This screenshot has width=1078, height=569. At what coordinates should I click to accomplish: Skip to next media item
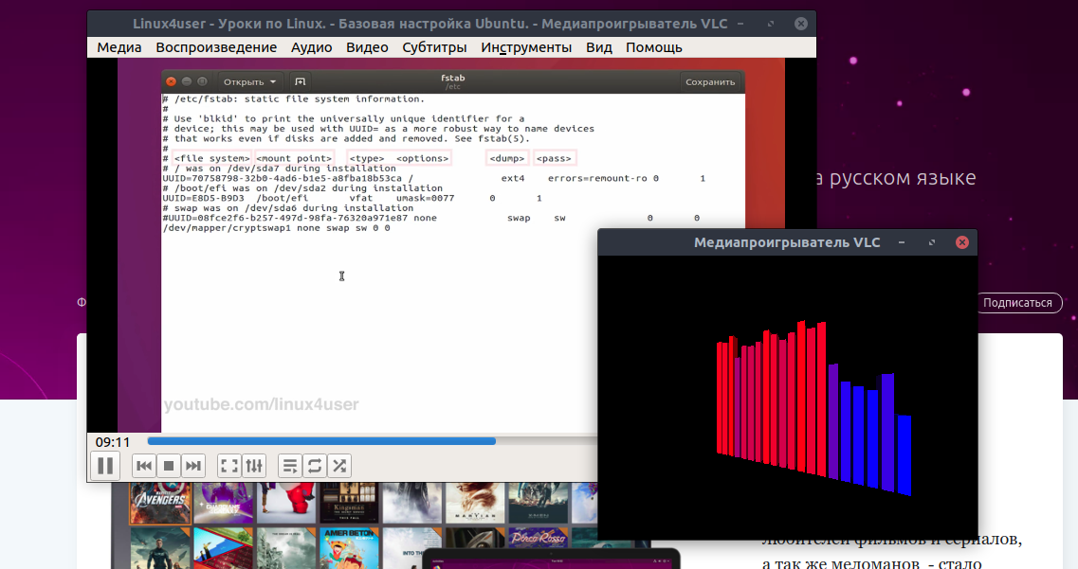[193, 465]
